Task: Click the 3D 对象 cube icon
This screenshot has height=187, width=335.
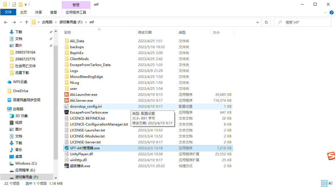Action: pyautogui.click(x=12, y=116)
